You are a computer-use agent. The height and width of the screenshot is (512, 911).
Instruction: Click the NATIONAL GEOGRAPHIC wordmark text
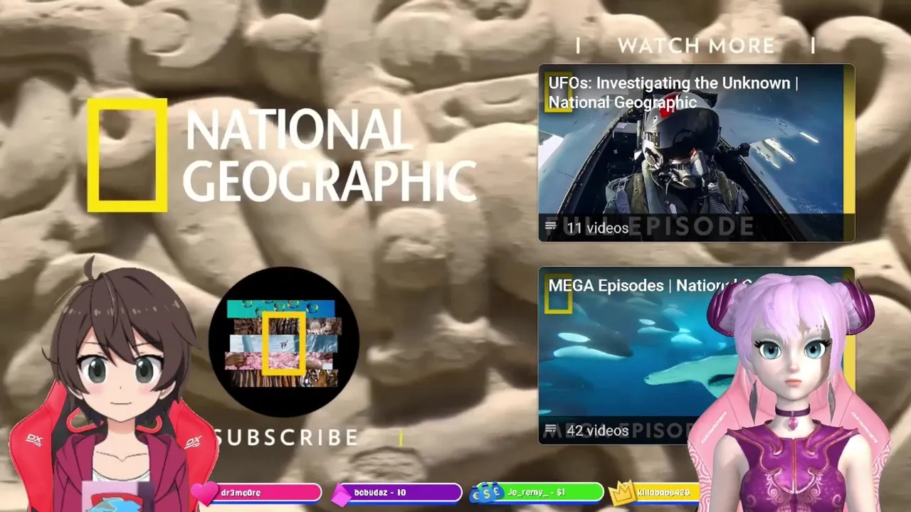[330, 156]
